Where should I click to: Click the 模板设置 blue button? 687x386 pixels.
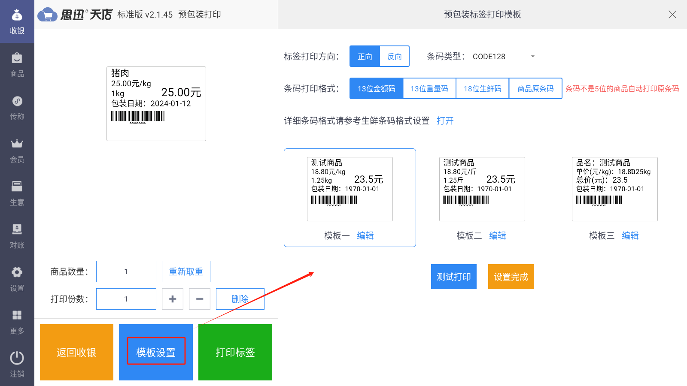pyautogui.click(x=156, y=352)
